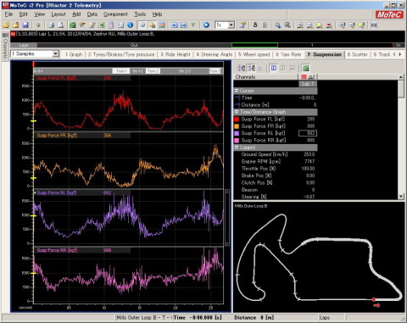Click scroll-down arrow in channels list
This screenshot has height=323, width=407.
(x=401, y=197)
